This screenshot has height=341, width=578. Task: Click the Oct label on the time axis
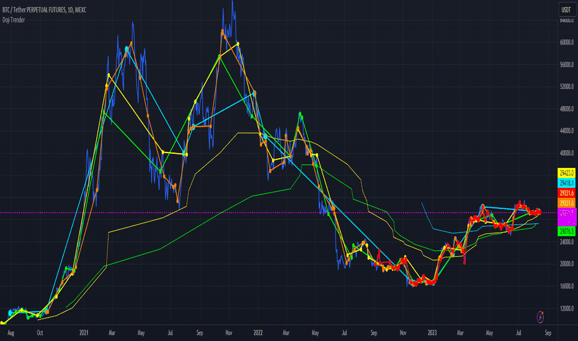(x=40, y=333)
